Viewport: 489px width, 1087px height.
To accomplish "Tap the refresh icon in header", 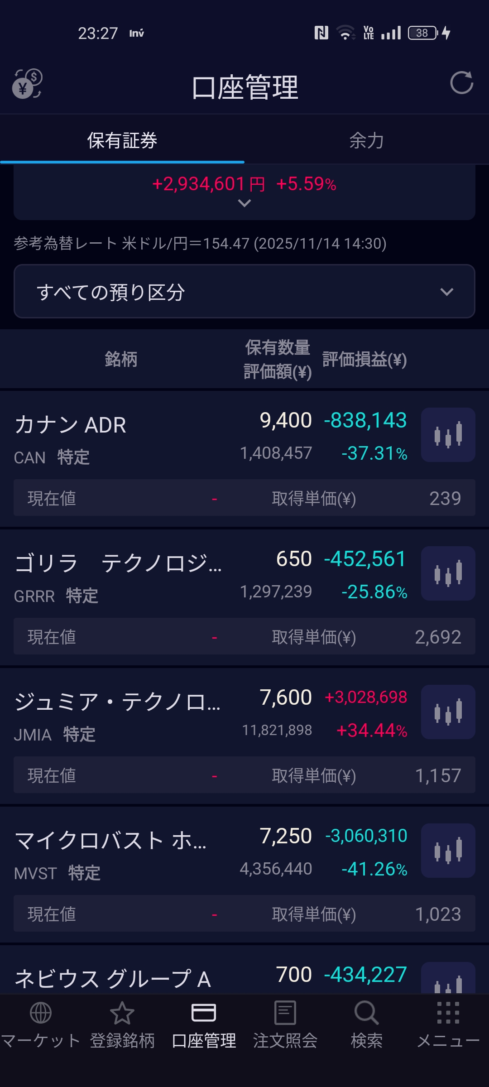I will pyautogui.click(x=461, y=83).
